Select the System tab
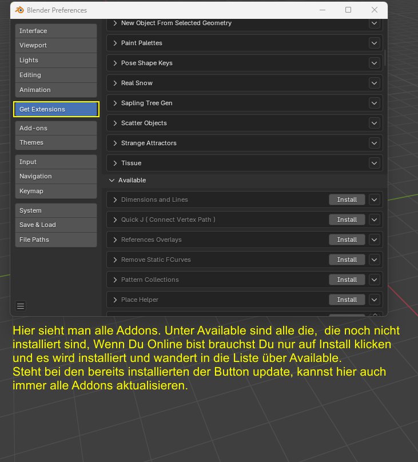Image resolution: width=418 pixels, height=462 pixels. point(56,210)
